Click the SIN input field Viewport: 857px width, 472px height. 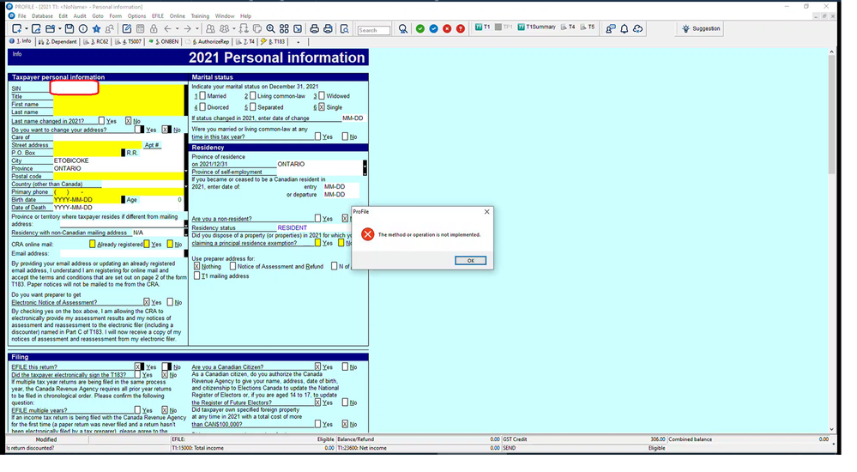[75, 88]
